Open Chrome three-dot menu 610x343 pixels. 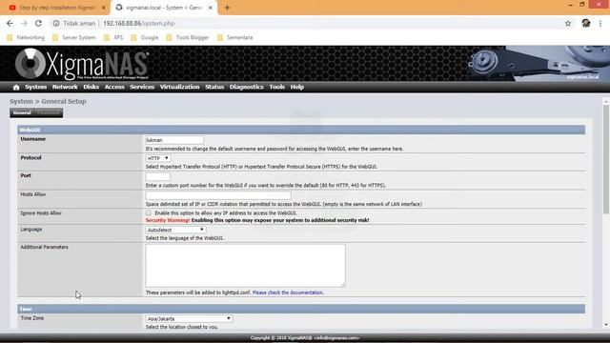coord(600,23)
